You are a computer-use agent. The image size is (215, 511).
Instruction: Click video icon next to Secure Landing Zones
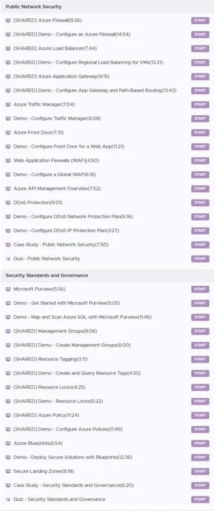click(x=8, y=471)
